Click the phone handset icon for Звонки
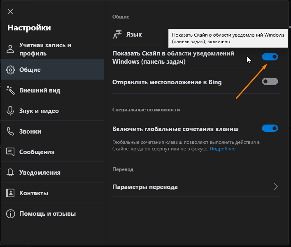The image size is (291, 247). tap(10, 132)
